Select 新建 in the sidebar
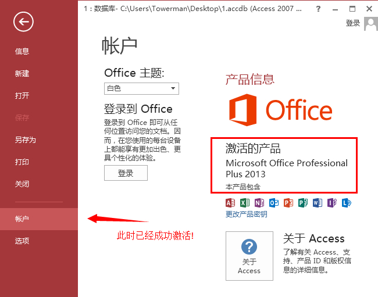378x297 pixels. coord(39,73)
